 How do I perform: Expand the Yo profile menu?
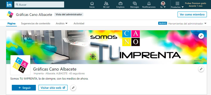[163, 5]
